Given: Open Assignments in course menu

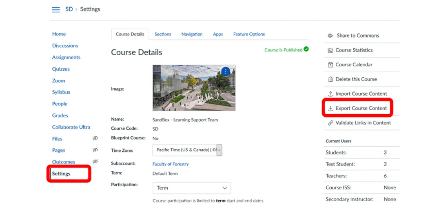Looking at the screenshot, I should (66, 57).
